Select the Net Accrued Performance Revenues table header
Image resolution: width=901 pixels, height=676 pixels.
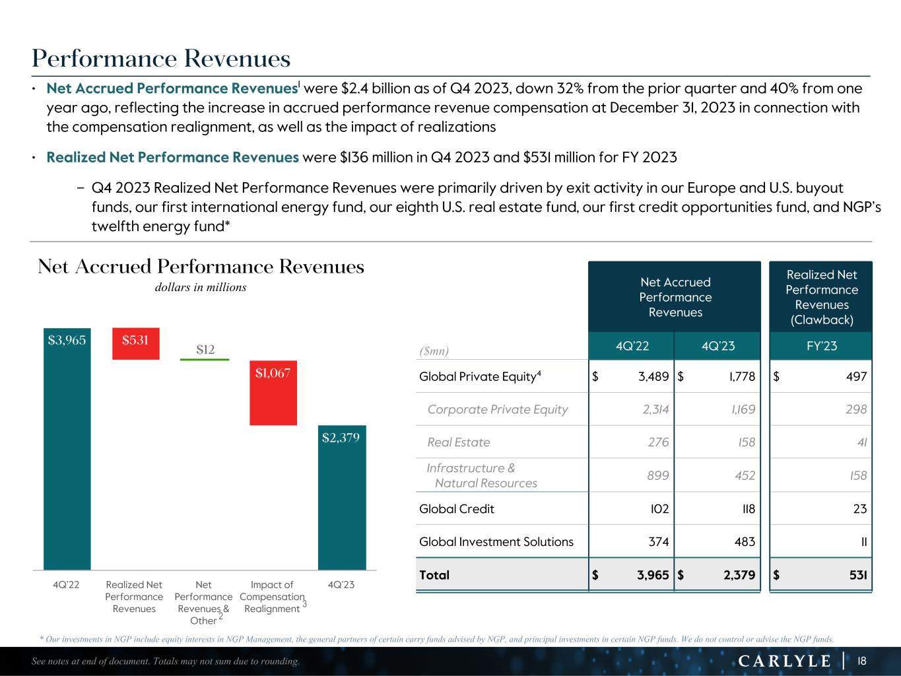(x=675, y=297)
